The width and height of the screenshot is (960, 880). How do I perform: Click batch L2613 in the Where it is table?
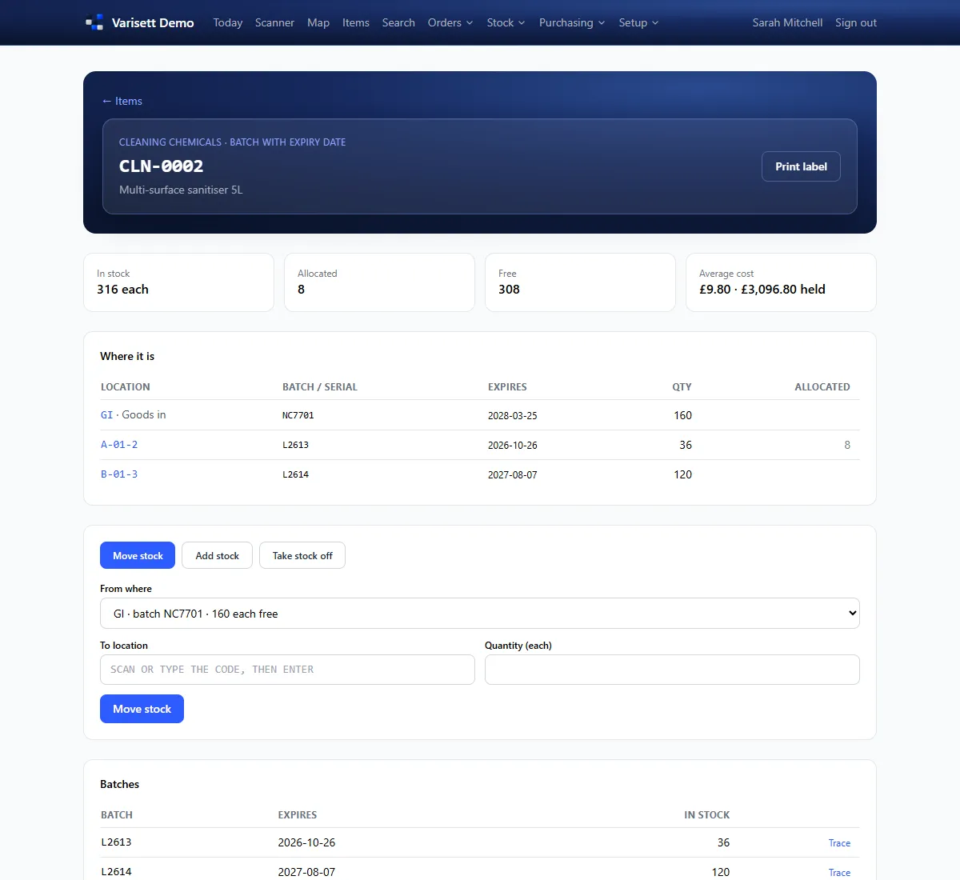point(295,445)
